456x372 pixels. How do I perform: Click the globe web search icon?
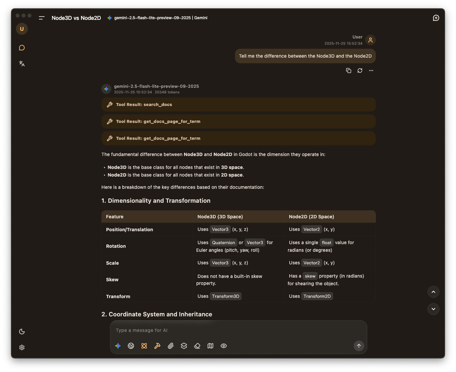tap(131, 346)
